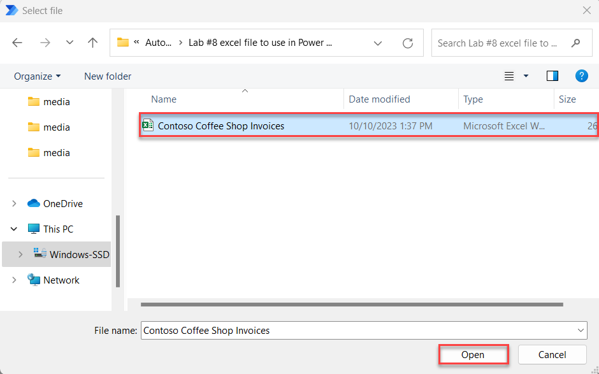This screenshot has width=599, height=374.
Task: Click the 10/10/2023 1:37 PM date cell
Action: pyautogui.click(x=391, y=126)
